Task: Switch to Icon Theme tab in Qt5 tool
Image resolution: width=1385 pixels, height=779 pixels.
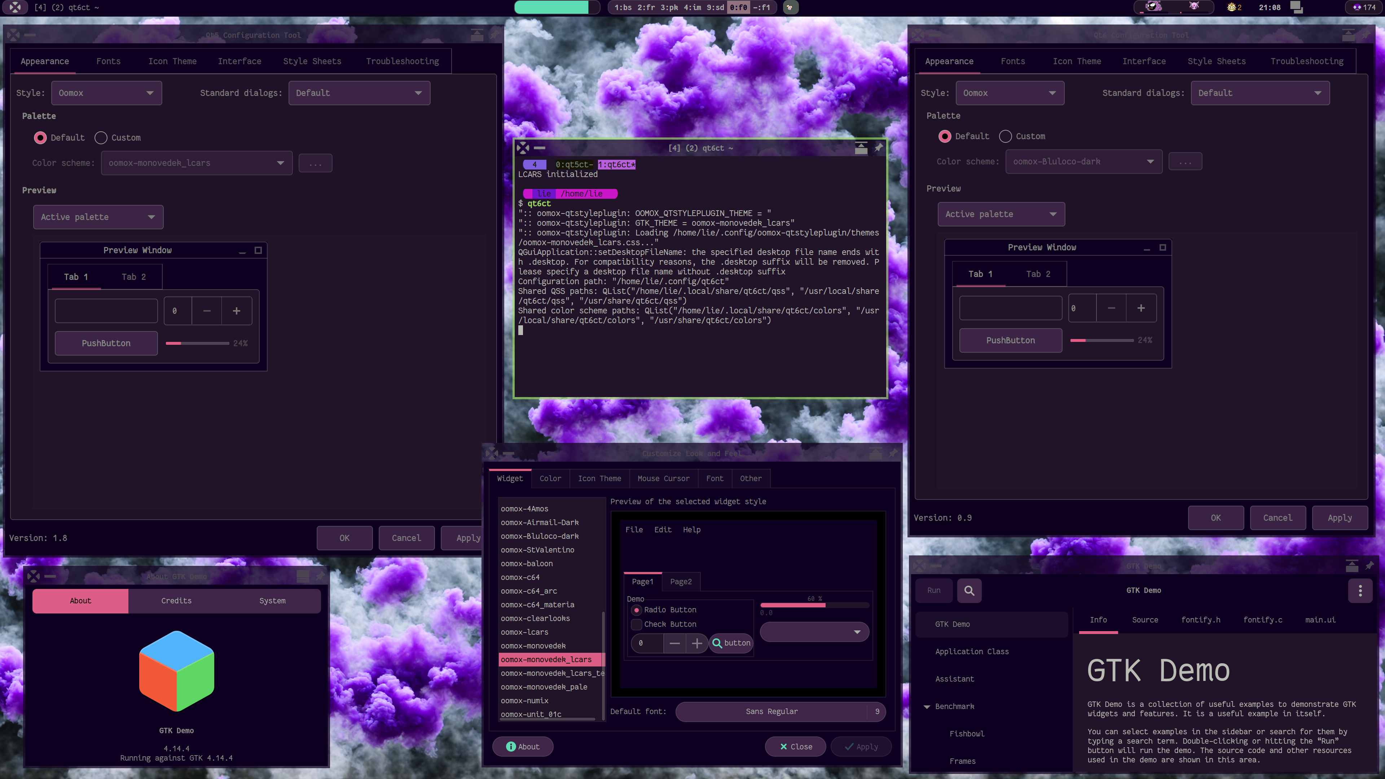Action: (172, 61)
